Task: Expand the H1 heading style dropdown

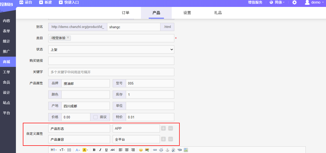Action: coord(54,150)
